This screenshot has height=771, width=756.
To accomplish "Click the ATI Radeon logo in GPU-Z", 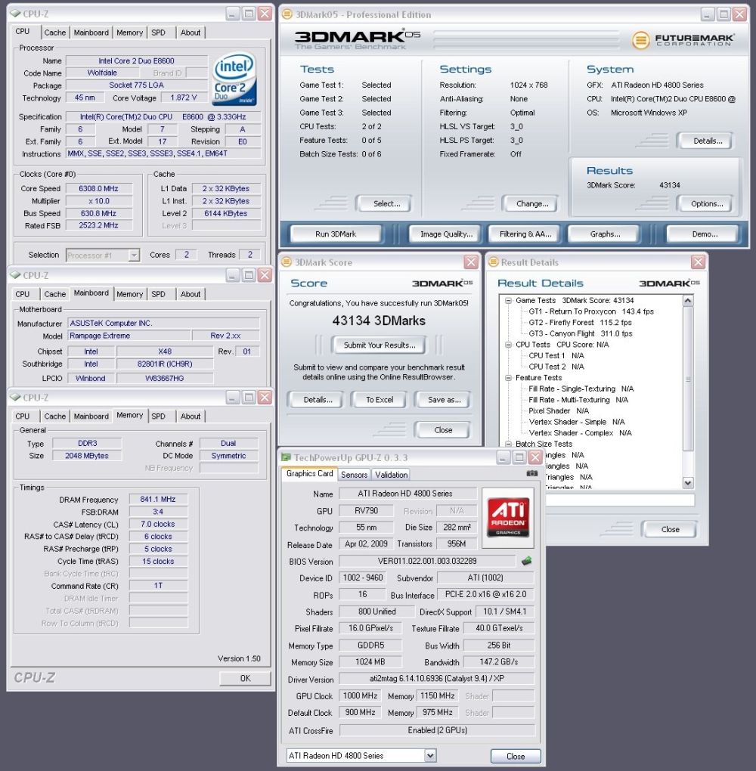I will coord(507,518).
